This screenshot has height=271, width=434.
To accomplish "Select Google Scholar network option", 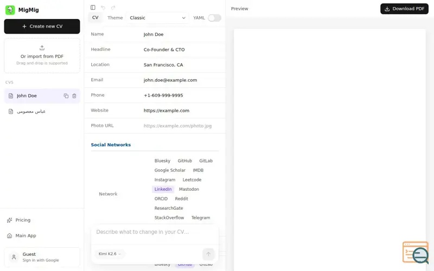I will 170,170.
